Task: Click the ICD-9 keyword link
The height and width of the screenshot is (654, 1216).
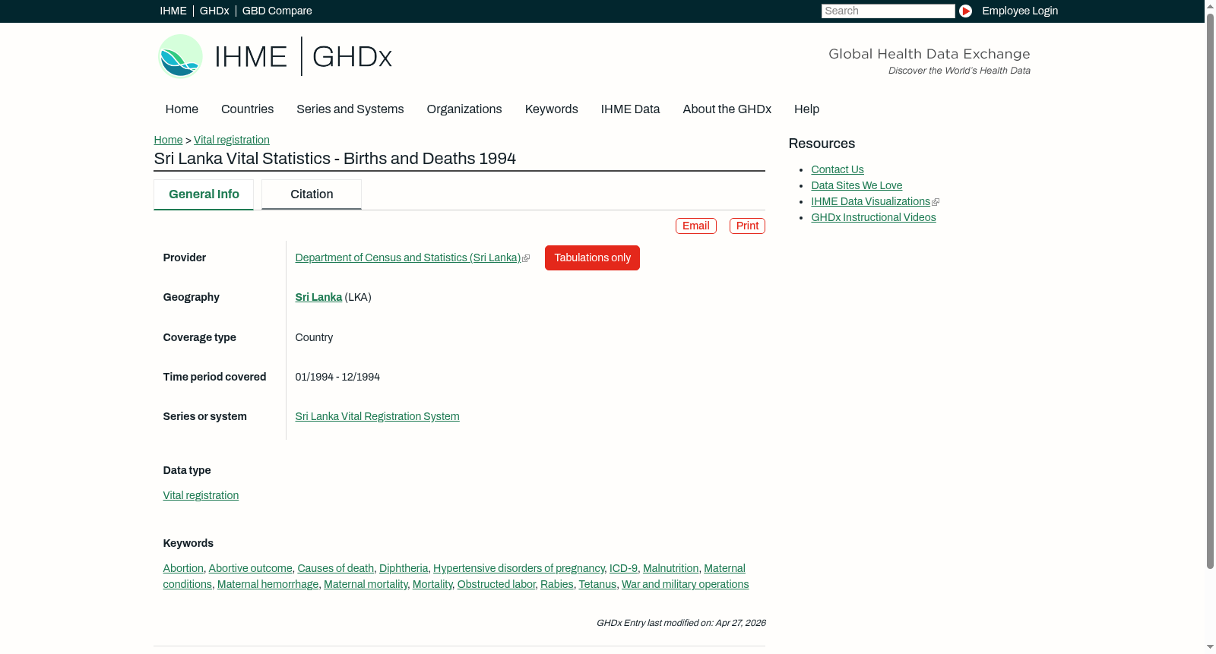Action: (x=623, y=568)
